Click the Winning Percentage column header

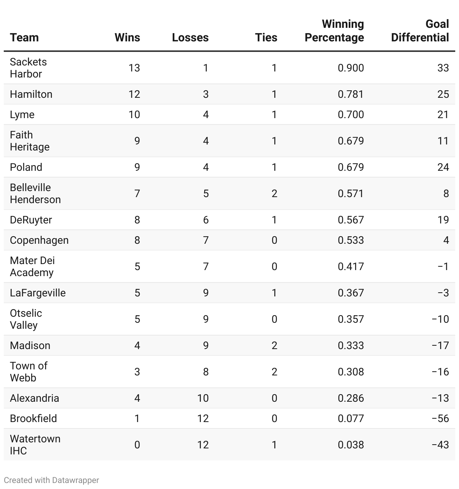[x=334, y=31]
